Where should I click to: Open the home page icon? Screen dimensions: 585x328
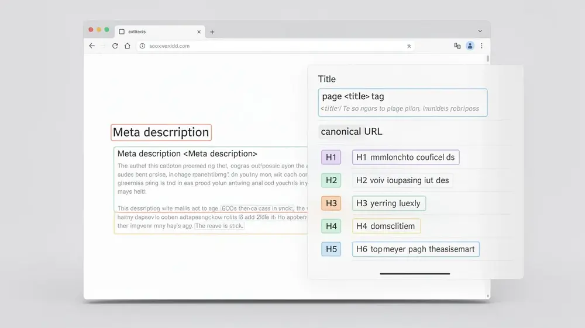(x=127, y=46)
